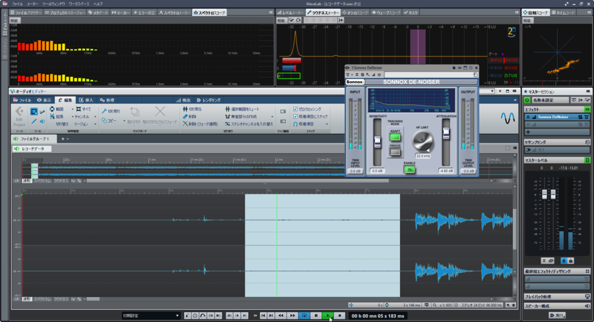Viewport: 594px width, 322px height.
Task: Open the リージョン dropdown arrow
Action: pos(95,124)
